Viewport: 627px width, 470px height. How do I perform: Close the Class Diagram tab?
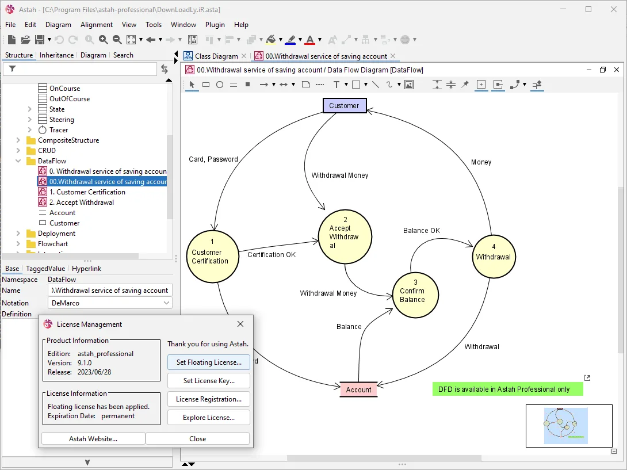pos(244,56)
